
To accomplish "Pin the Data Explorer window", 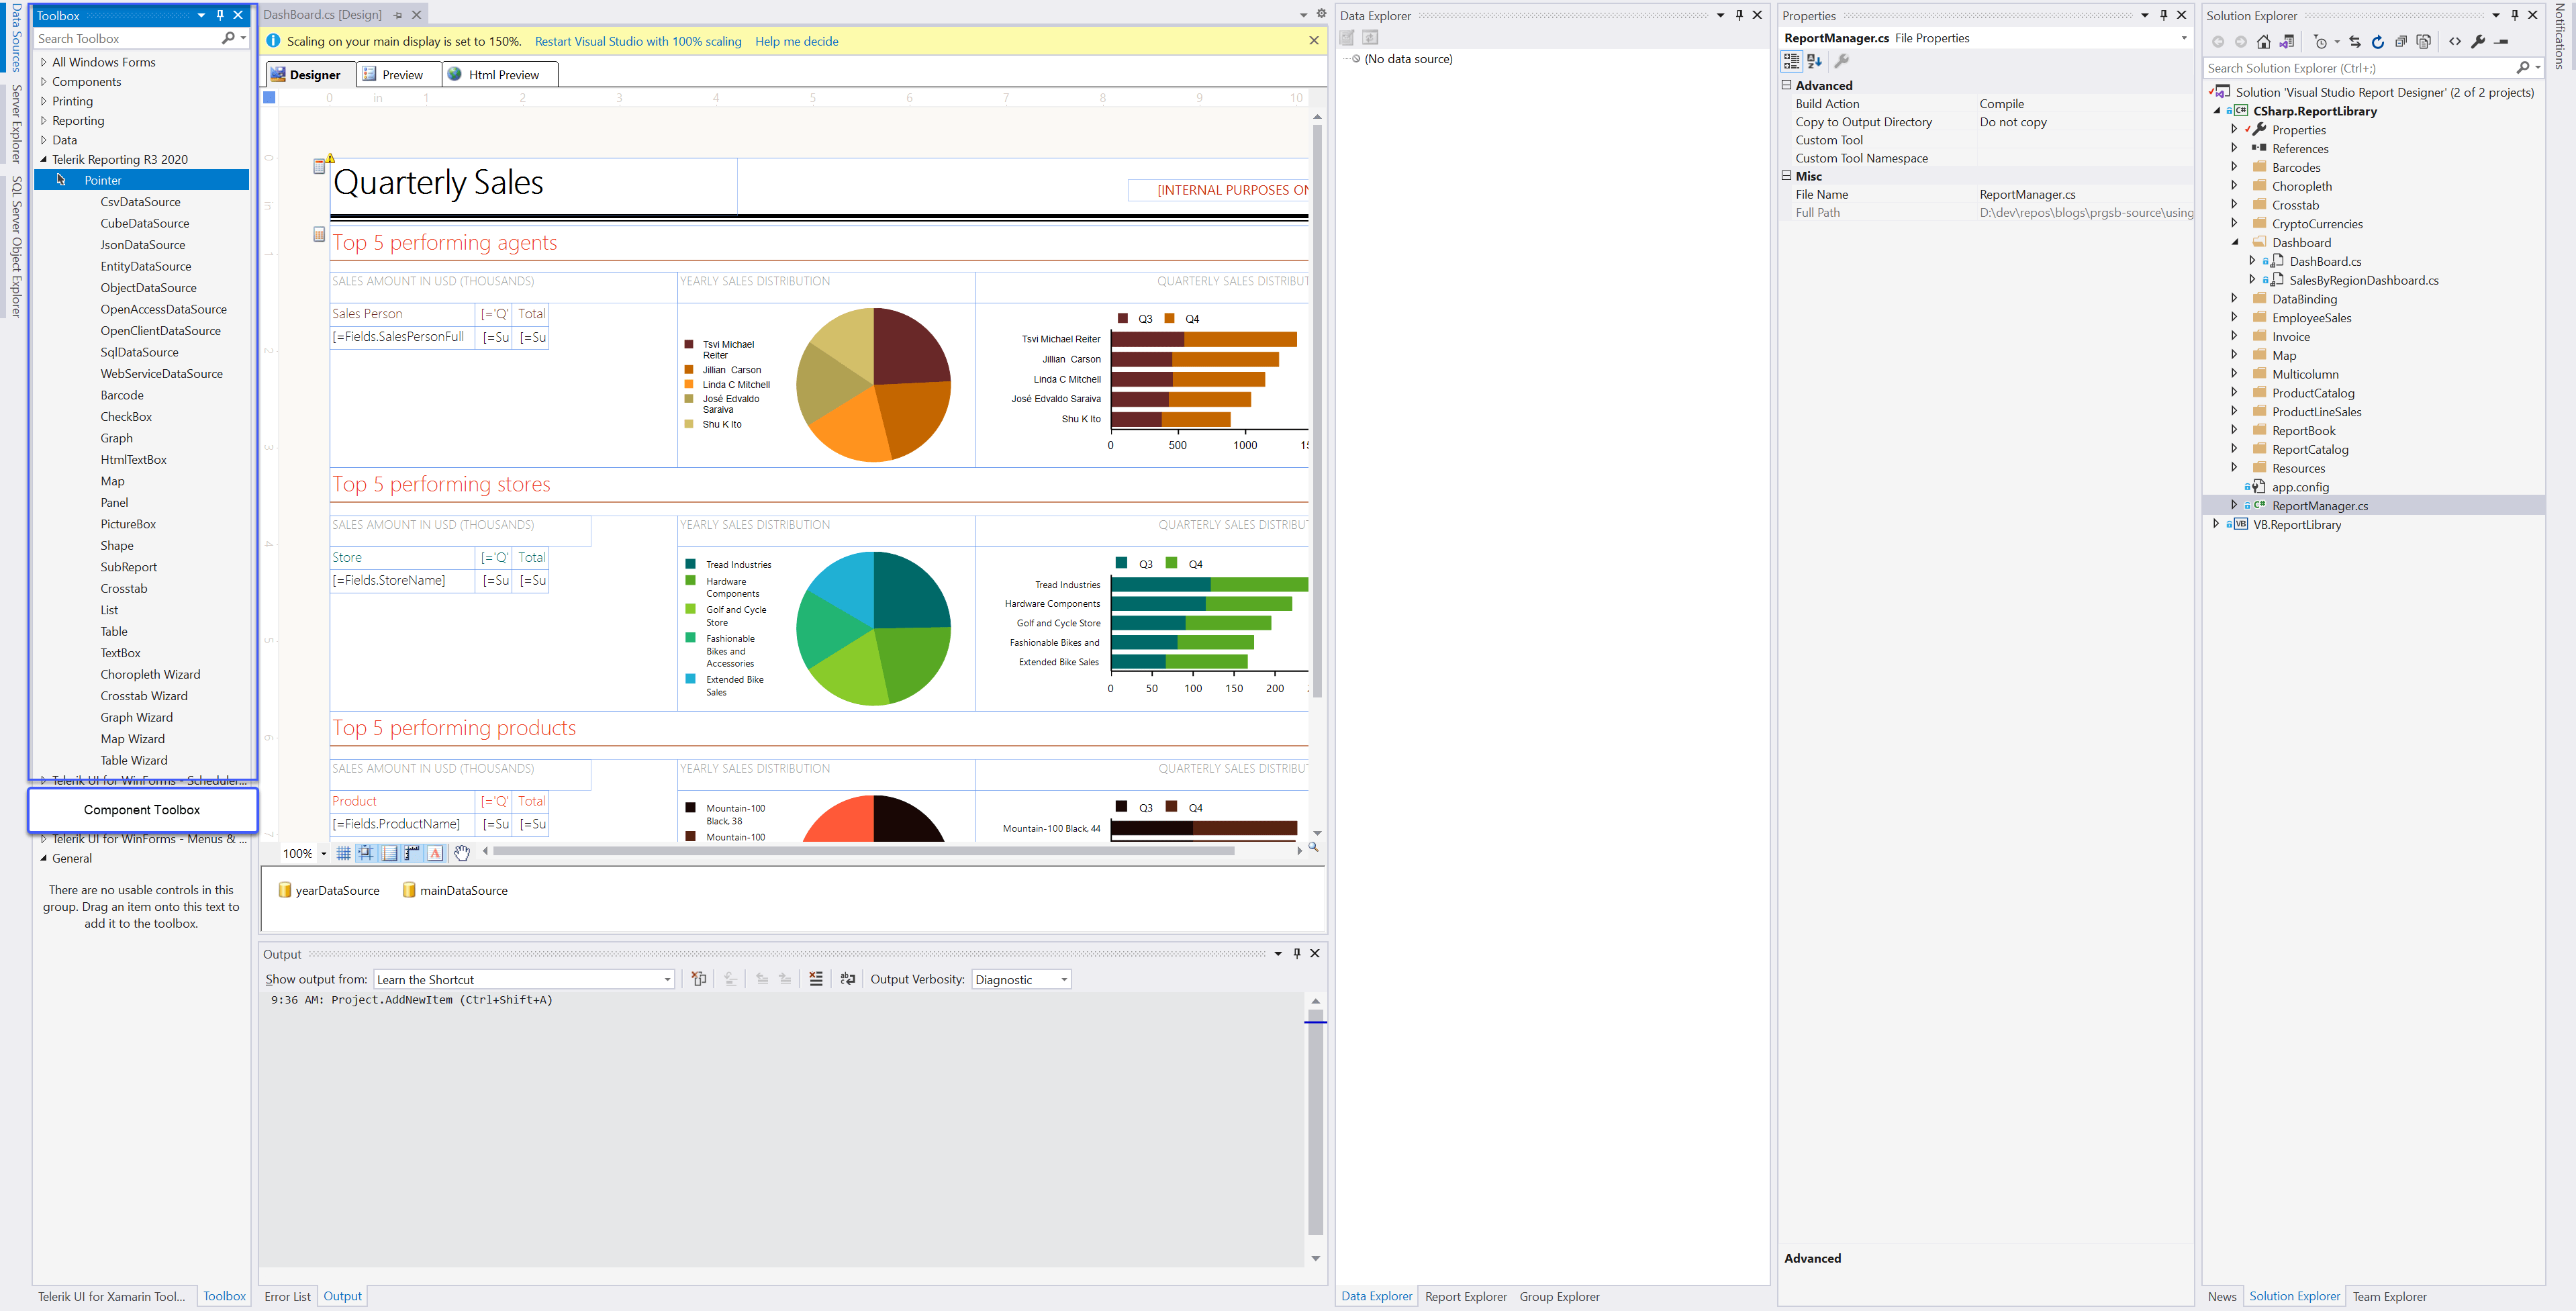I will 1740,15.
